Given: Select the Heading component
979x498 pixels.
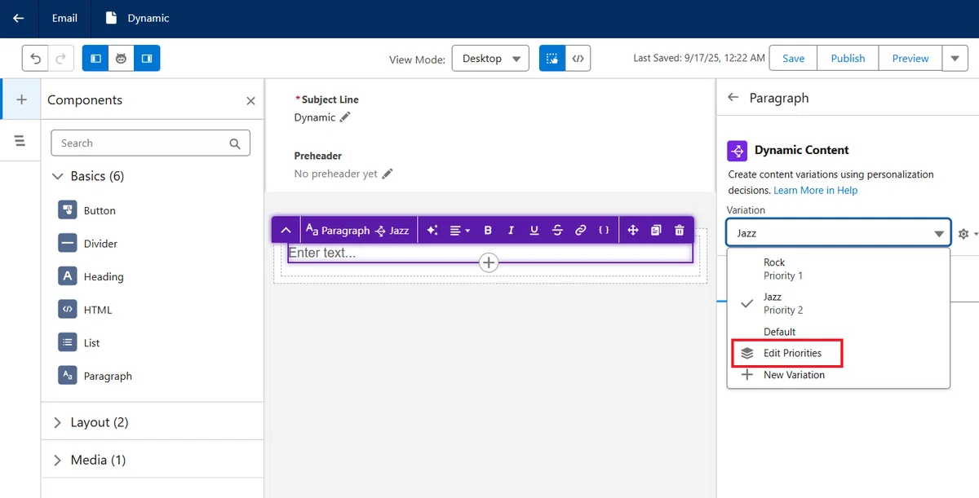Looking at the screenshot, I should click(x=91, y=276).
